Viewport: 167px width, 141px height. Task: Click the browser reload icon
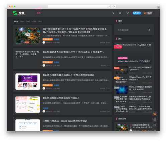click(x=109, y=6)
